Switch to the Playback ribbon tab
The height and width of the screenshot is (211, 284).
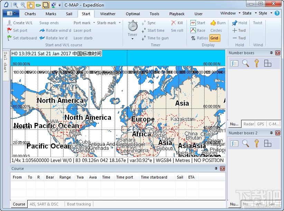click(x=177, y=14)
